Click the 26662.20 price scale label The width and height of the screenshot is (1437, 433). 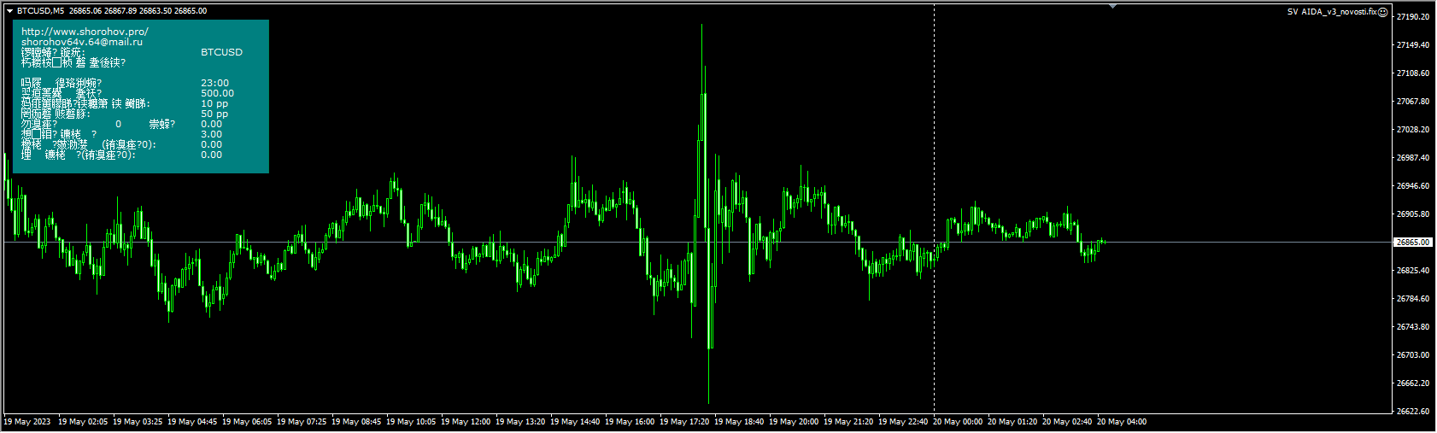tap(1413, 383)
